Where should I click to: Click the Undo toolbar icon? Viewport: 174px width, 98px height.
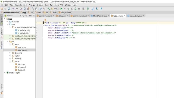pyautogui.click(x=13, y=9)
